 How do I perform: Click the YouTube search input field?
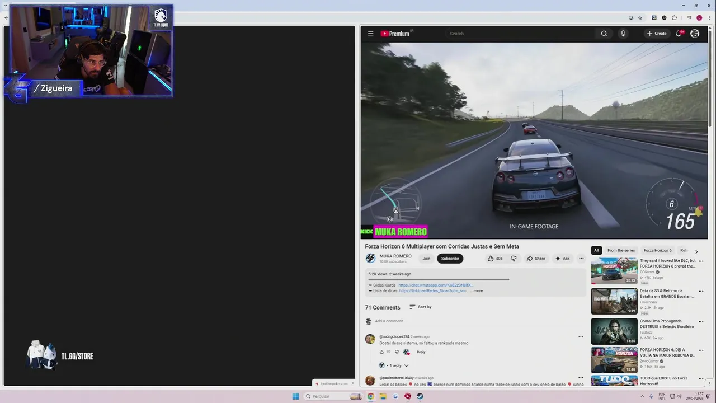[520, 34]
